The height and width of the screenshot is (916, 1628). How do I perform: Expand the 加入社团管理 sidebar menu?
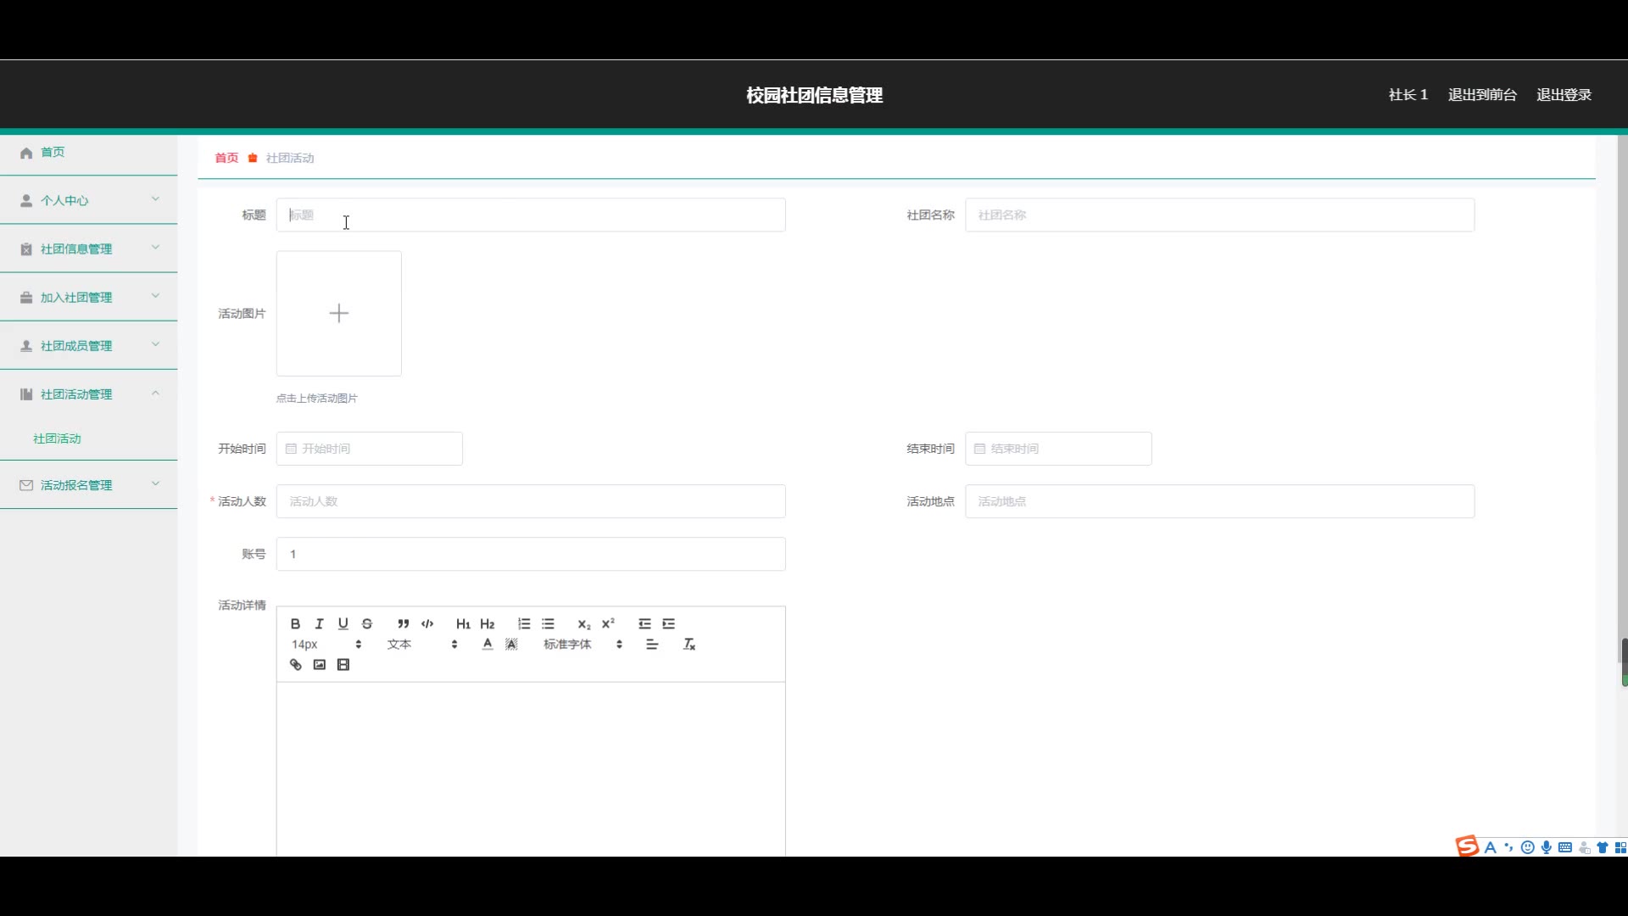point(88,297)
